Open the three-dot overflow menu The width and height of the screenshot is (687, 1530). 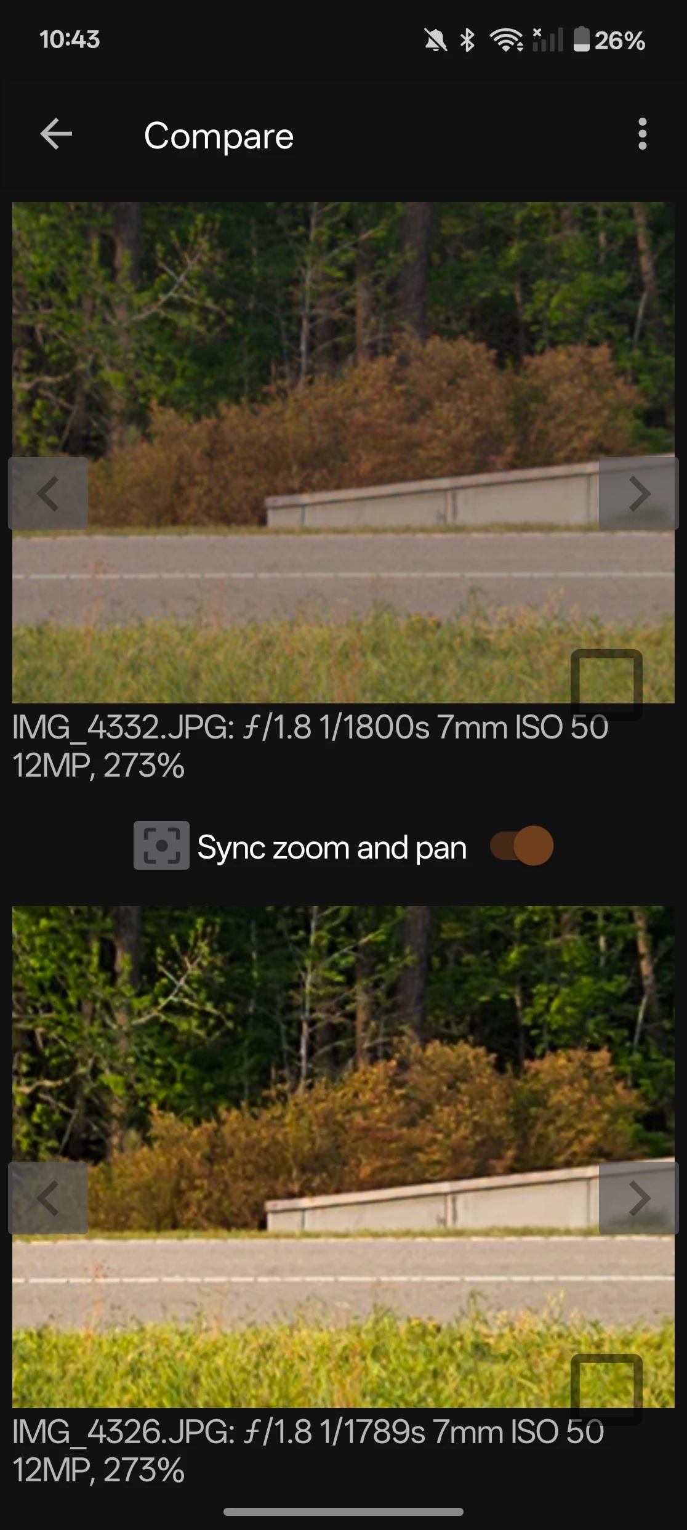pyautogui.click(x=642, y=134)
